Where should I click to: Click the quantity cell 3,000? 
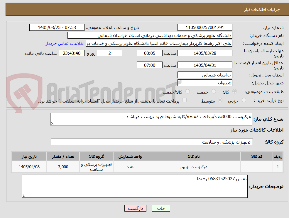coord(63,167)
